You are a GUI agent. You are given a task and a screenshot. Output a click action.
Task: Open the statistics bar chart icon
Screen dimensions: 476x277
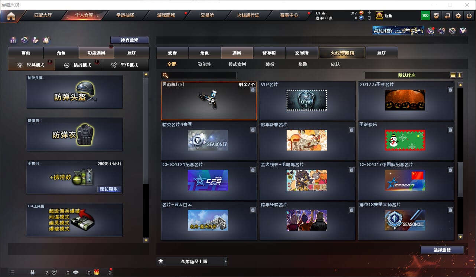[13, 40]
